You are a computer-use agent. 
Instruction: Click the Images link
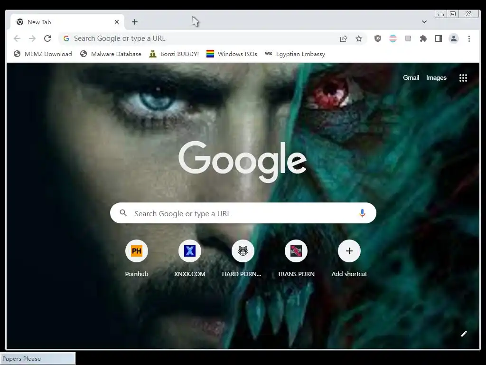coord(436,77)
